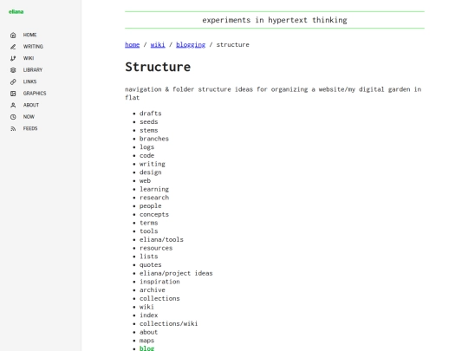Open the LIBRARY sidebar entry
The width and height of the screenshot is (468, 351).
(33, 70)
